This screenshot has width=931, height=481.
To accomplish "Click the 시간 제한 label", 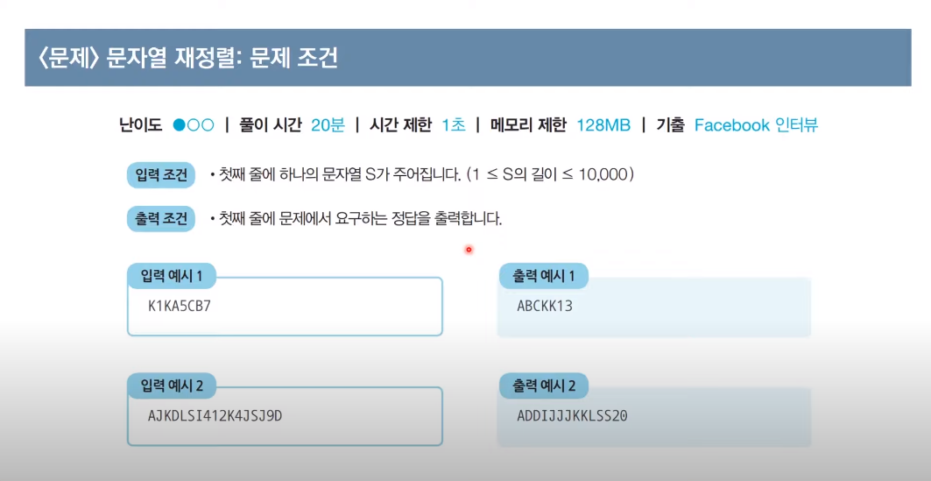I will tap(400, 125).
